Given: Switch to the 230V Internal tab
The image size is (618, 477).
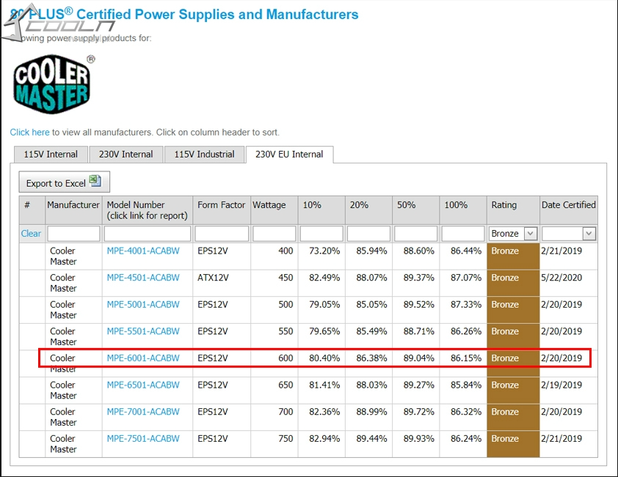Looking at the screenshot, I should (x=126, y=155).
